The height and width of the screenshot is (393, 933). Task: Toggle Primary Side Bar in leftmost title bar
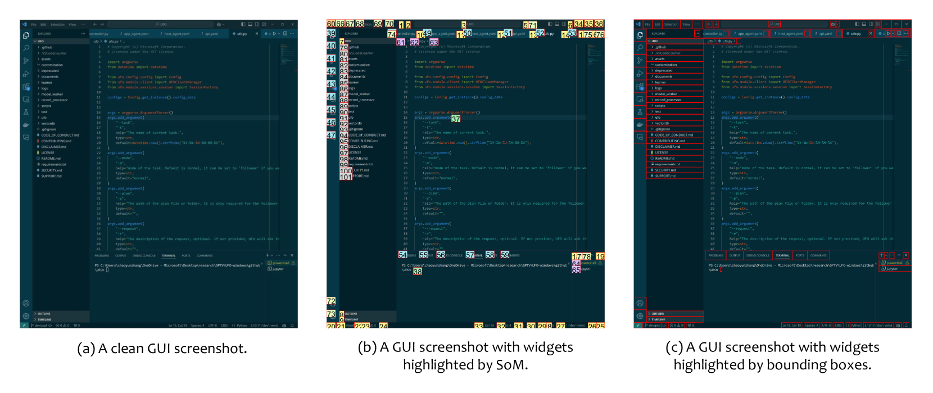point(243,24)
